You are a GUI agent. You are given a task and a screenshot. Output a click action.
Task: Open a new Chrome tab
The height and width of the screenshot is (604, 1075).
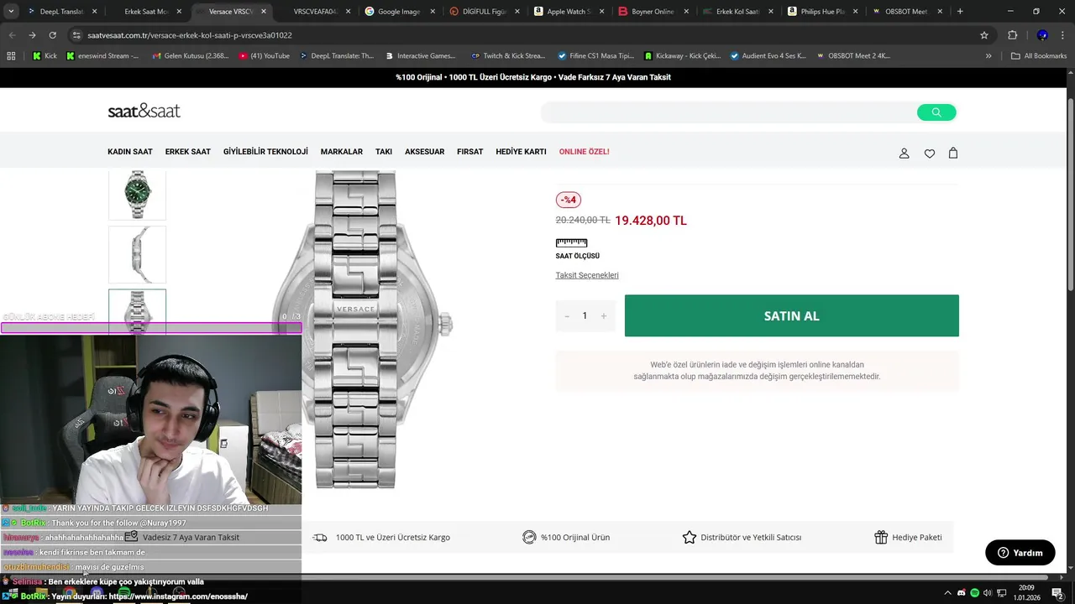pyautogui.click(x=960, y=12)
